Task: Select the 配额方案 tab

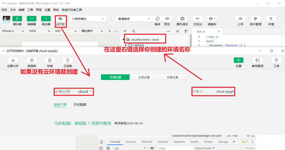Action: click(x=60, y=104)
